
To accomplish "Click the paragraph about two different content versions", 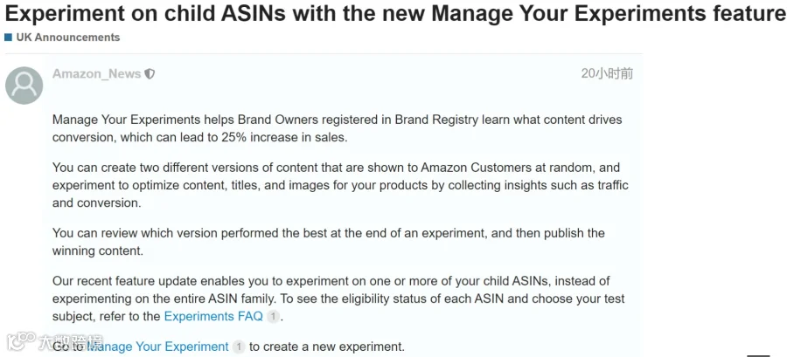I will tap(340, 185).
